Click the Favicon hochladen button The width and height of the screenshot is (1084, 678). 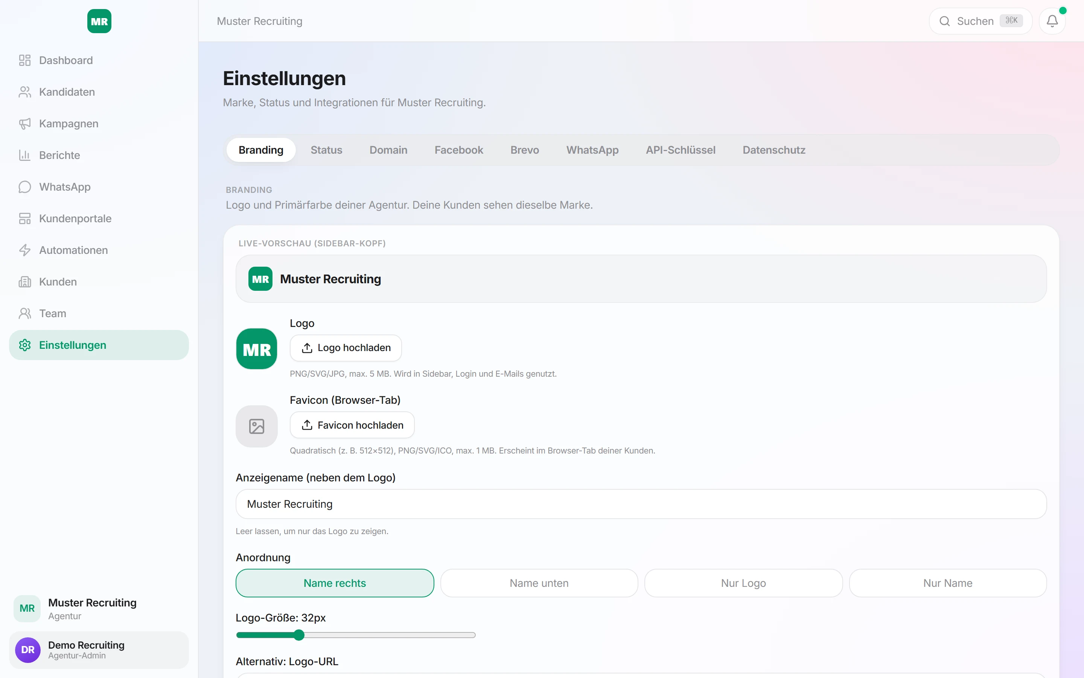352,425
